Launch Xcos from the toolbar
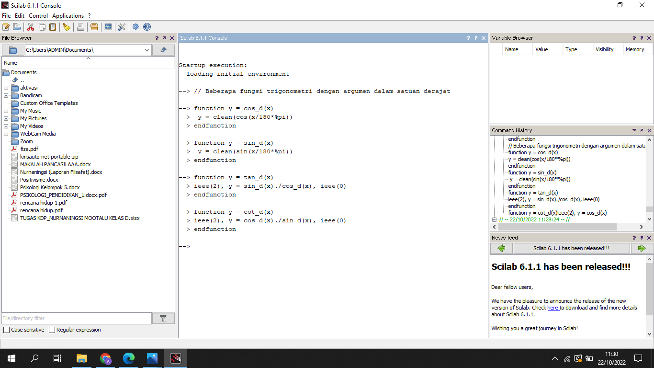Screen dimensions: 654x368 tap(108, 27)
